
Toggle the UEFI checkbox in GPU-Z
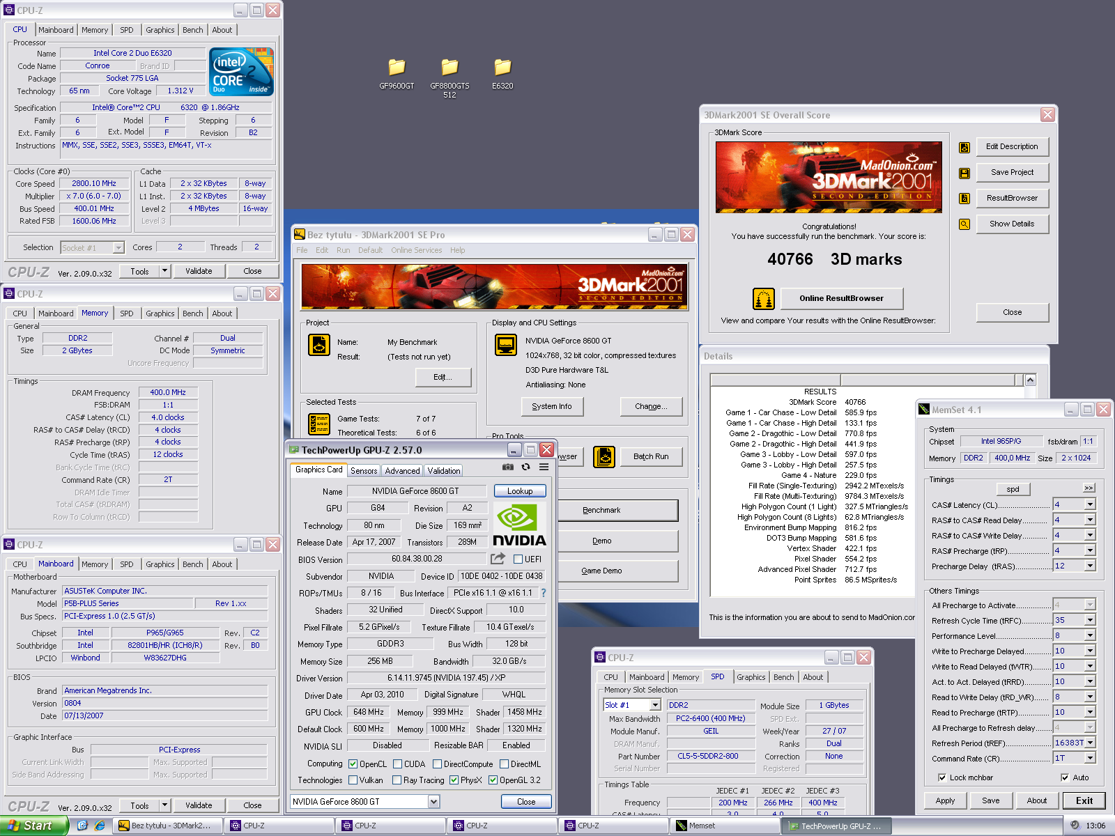518,559
